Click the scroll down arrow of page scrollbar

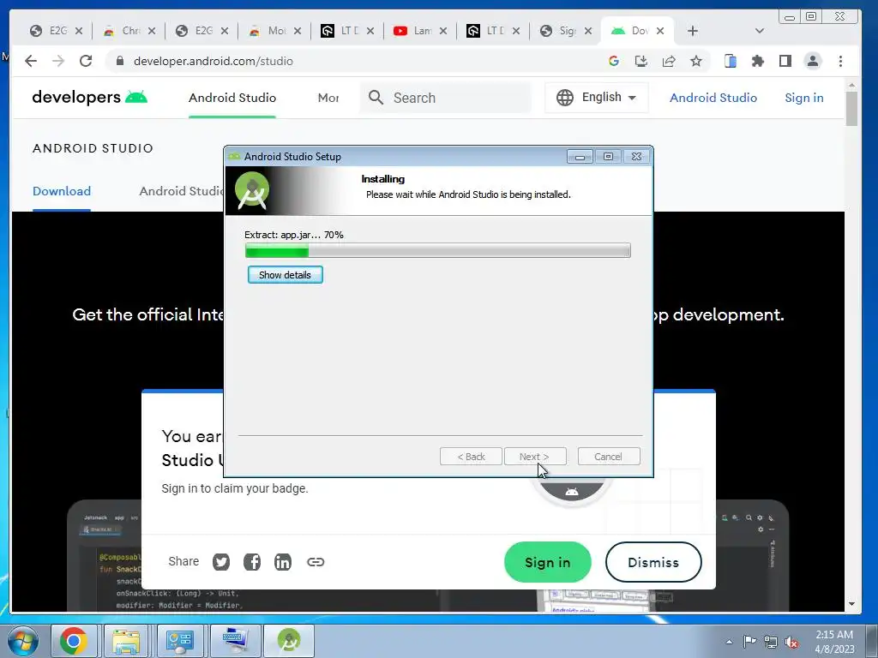(x=851, y=604)
